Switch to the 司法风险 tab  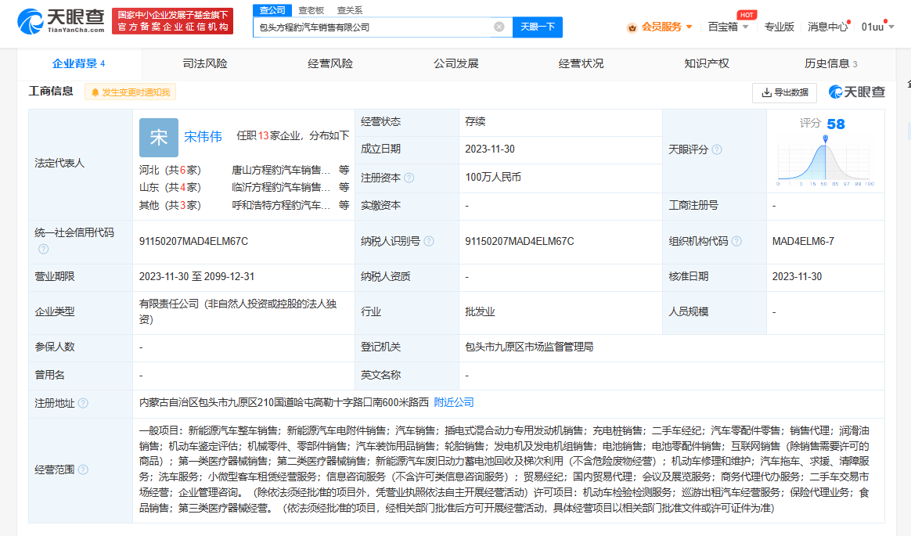click(205, 63)
